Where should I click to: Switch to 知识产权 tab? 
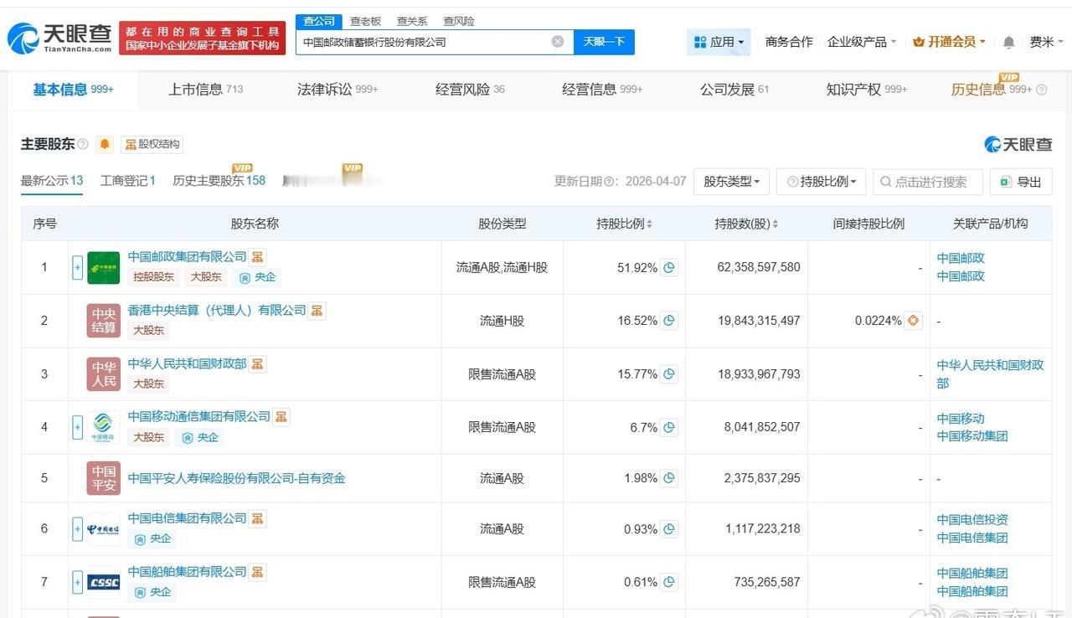(x=867, y=90)
